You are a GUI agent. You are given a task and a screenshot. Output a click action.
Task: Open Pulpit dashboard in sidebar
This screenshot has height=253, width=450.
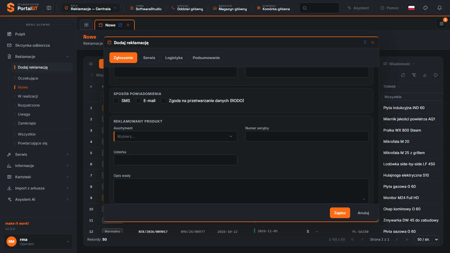38,34
